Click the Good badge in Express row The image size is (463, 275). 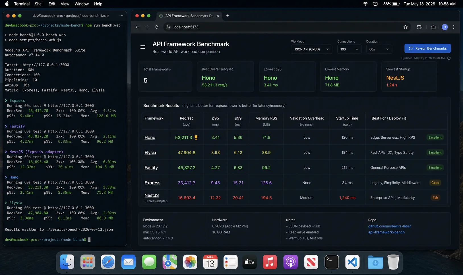[435, 183]
